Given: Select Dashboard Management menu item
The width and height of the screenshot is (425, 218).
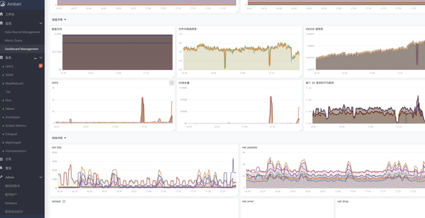Looking at the screenshot, I should (22, 49).
